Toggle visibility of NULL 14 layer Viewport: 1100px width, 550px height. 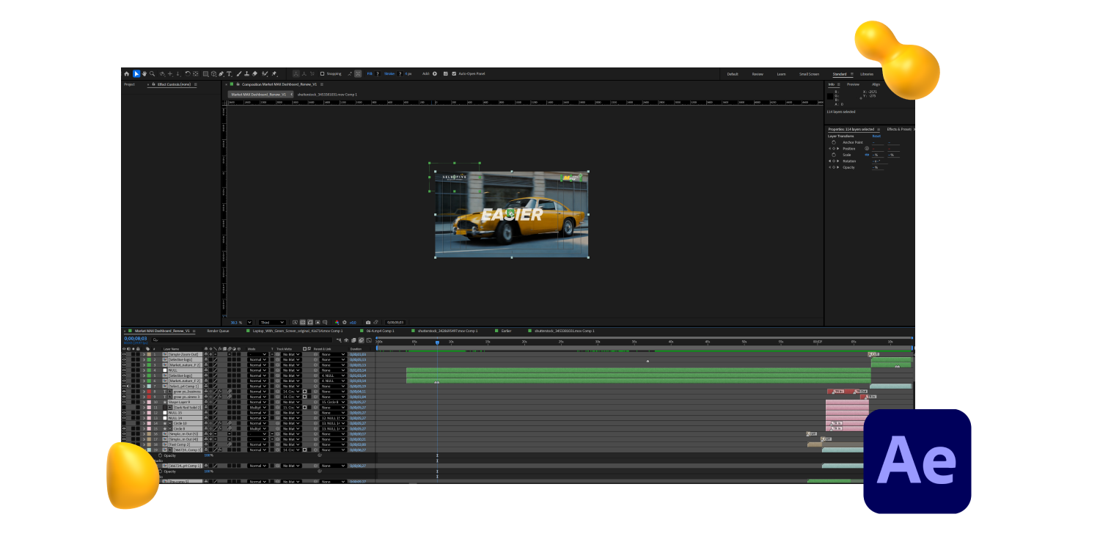click(x=124, y=418)
